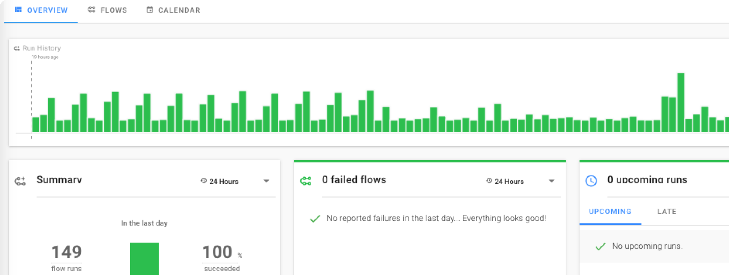Image resolution: width=729 pixels, height=275 pixels.
Task: Click the Run History flow icon
Action: point(17,48)
